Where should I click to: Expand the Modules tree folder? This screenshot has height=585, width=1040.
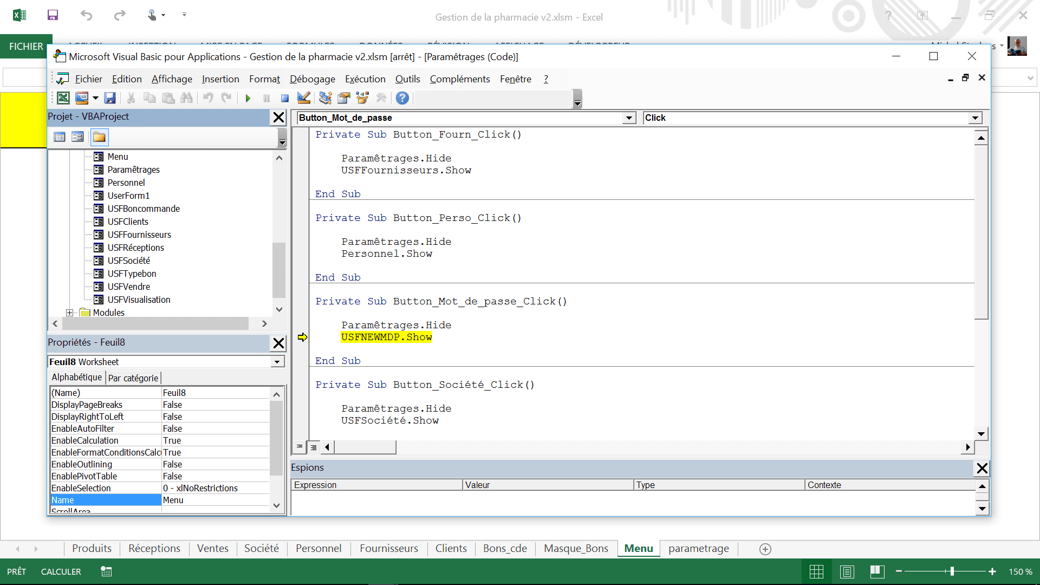click(x=69, y=313)
